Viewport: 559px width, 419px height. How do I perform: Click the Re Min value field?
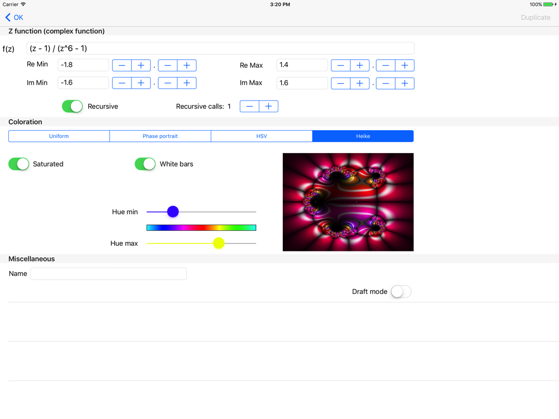point(83,65)
